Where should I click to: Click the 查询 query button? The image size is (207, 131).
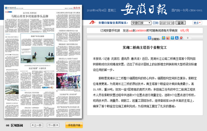pos(180,23)
